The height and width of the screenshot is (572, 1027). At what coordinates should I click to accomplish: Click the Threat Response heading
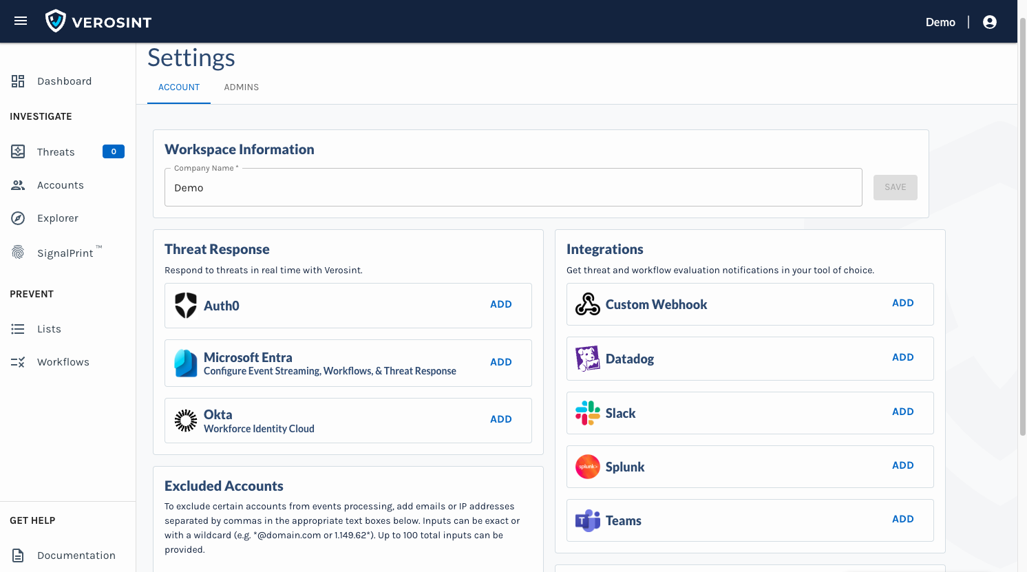click(x=217, y=249)
